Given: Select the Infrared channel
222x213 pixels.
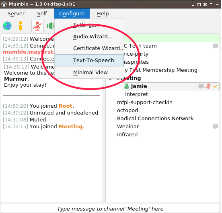Looking at the screenshot, I should point(127,135).
